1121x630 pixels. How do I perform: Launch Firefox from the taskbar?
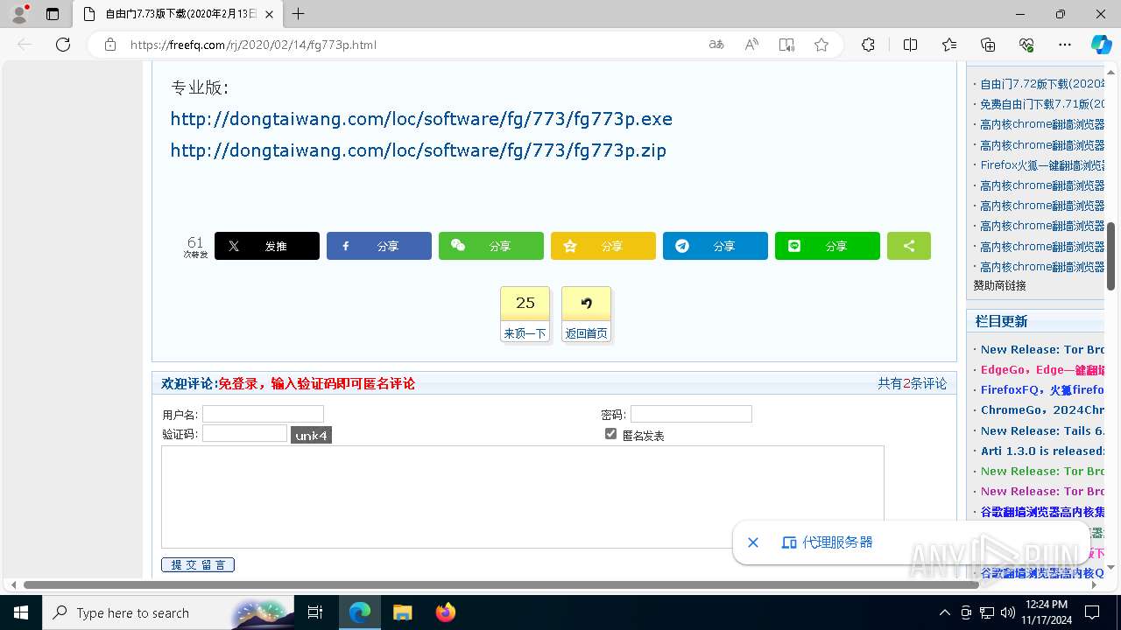446,612
